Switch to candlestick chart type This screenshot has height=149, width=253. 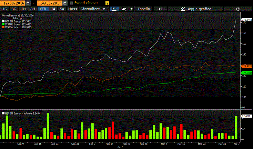click(124, 9)
